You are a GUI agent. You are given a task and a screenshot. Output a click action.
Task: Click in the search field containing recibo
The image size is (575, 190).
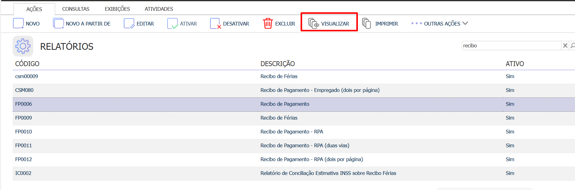point(511,46)
